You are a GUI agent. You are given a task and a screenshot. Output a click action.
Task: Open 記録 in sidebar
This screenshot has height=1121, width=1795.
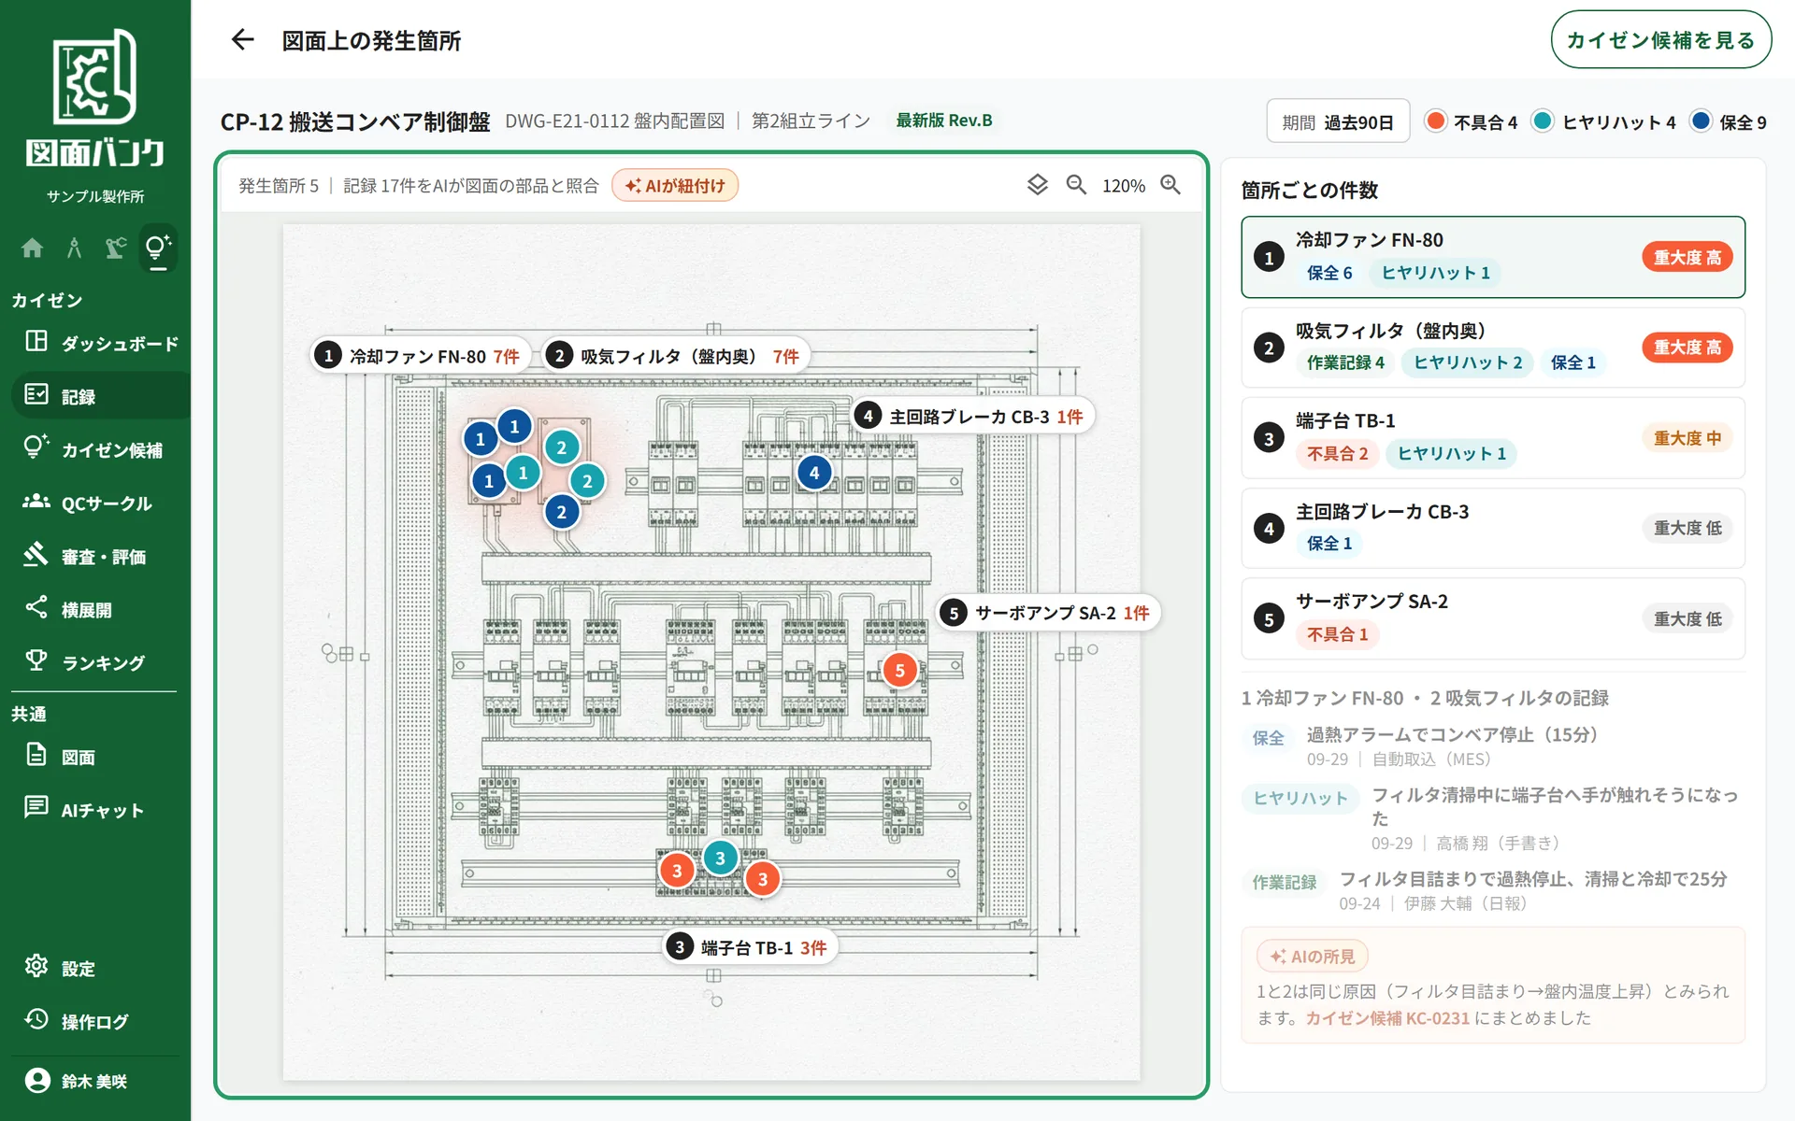tap(100, 396)
